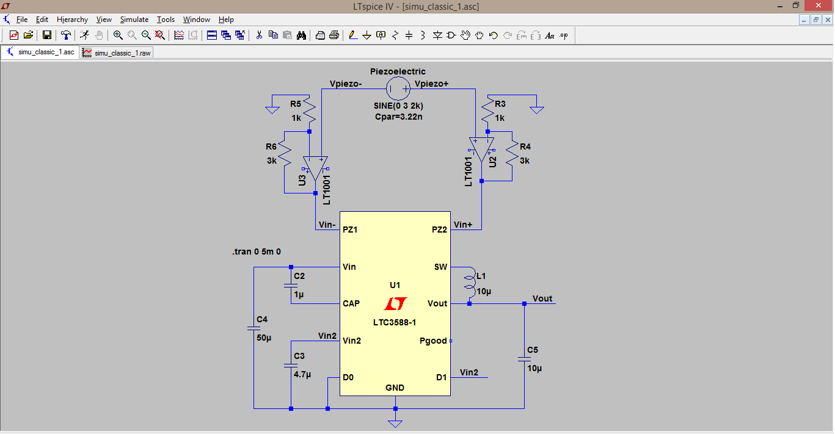Switch to the simu_classic_1.raw tab

(x=116, y=52)
